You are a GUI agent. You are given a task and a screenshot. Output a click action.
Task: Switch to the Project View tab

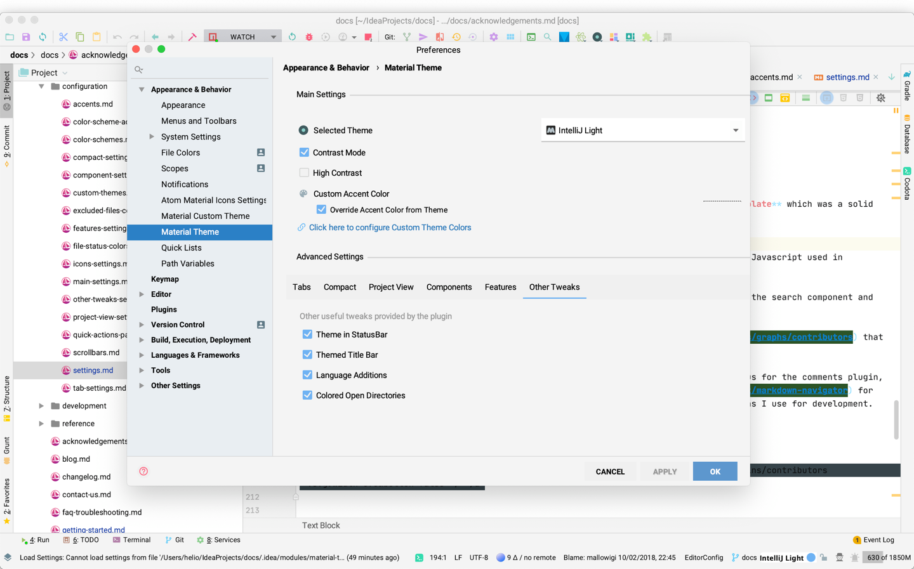pyautogui.click(x=391, y=287)
